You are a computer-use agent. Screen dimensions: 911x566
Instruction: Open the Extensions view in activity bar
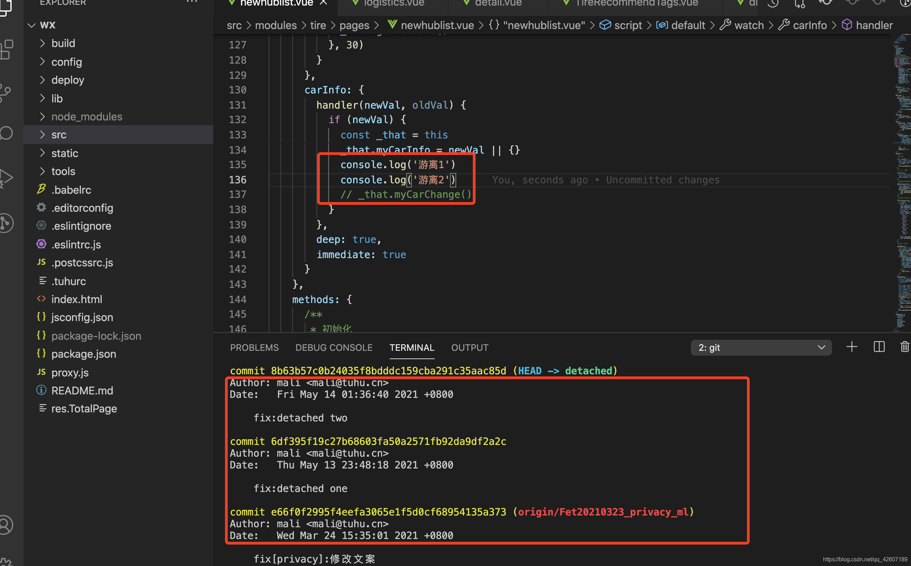7,49
